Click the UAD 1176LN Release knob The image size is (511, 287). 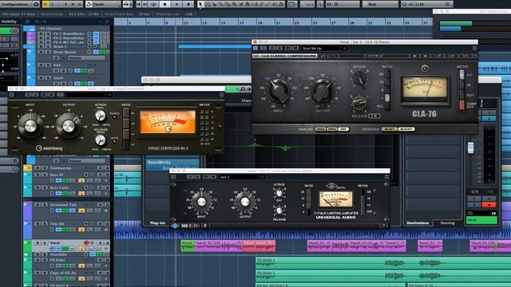tap(279, 210)
